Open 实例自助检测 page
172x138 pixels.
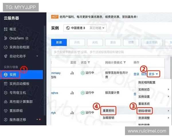click(x=19, y=47)
